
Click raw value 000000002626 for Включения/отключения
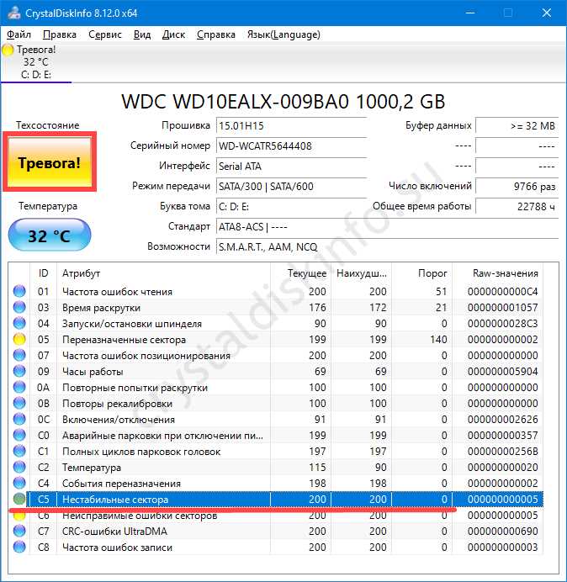[x=502, y=419]
